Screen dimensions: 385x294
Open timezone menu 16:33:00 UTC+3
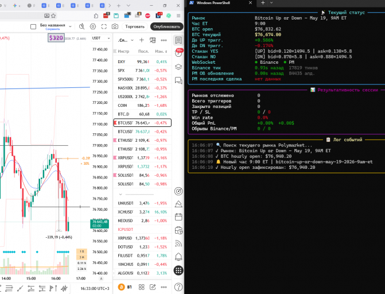tap(95, 288)
